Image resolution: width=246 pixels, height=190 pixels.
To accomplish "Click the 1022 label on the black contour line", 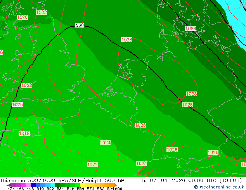I will (x=26, y=85).
